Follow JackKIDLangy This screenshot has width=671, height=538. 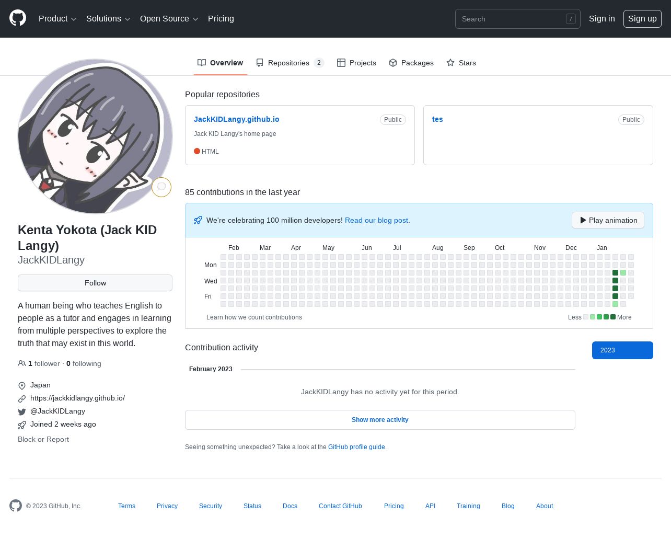[95, 283]
